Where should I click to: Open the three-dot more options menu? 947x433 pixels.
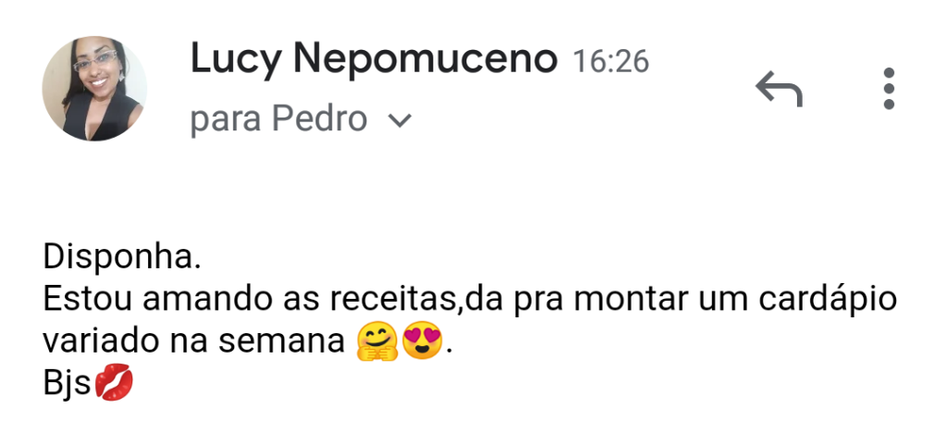[x=889, y=89]
